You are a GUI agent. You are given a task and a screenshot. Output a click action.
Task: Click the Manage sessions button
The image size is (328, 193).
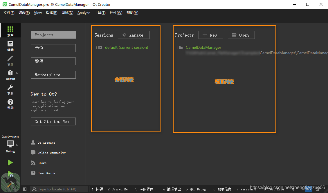point(134,35)
